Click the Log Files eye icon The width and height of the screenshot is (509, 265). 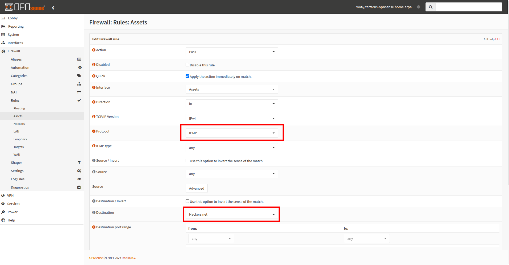[79, 179]
